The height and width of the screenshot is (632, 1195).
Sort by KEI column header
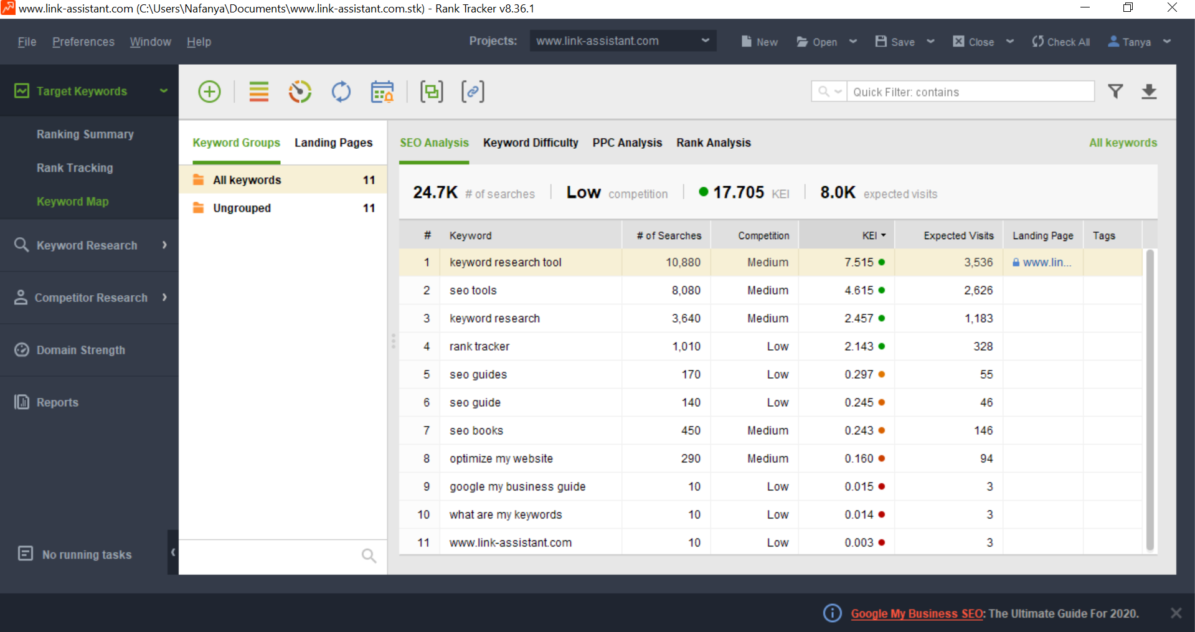[x=846, y=235]
